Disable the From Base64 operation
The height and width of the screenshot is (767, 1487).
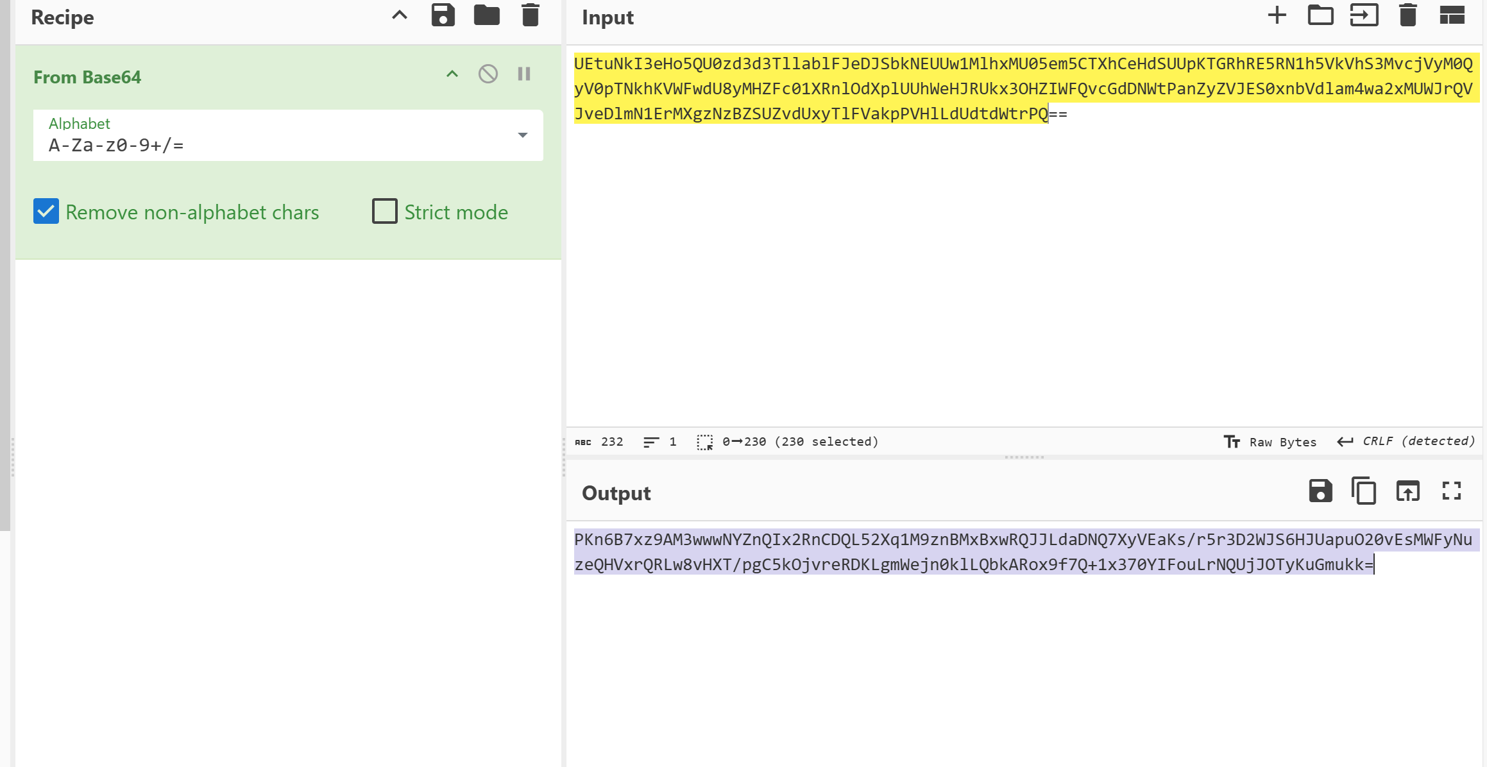tap(488, 74)
